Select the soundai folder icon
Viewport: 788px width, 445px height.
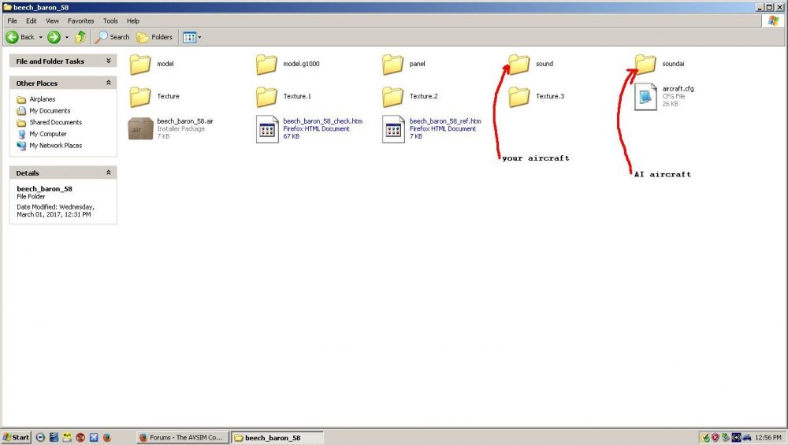click(x=645, y=65)
